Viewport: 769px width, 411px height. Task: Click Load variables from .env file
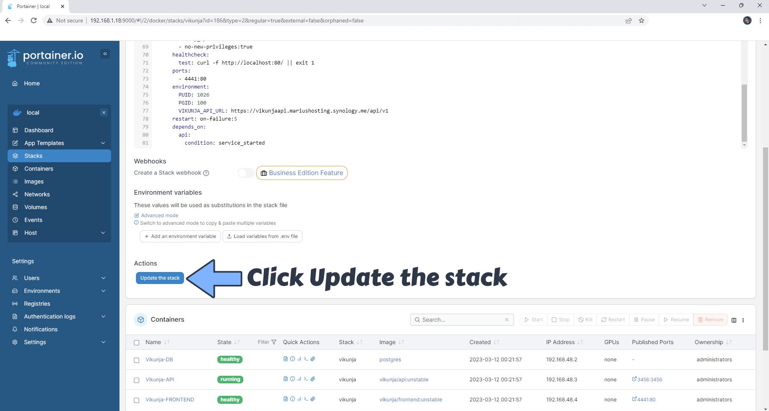click(262, 236)
